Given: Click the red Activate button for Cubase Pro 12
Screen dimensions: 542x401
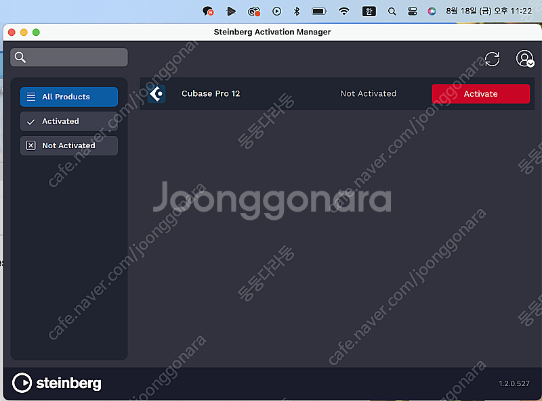Looking at the screenshot, I should coord(480,93).
